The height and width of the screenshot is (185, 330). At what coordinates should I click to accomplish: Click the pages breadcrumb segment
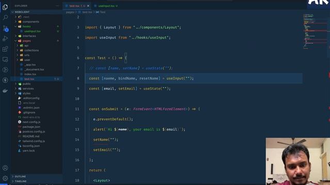click(70, 12)
